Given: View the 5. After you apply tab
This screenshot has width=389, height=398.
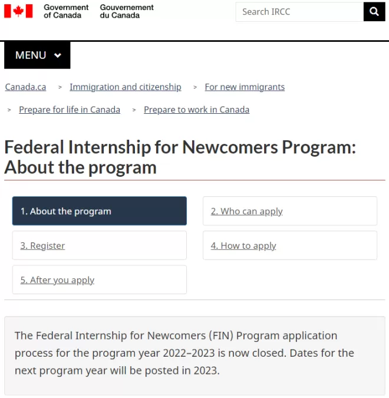Looking at the screenshot, I should [x=100, y=279].
